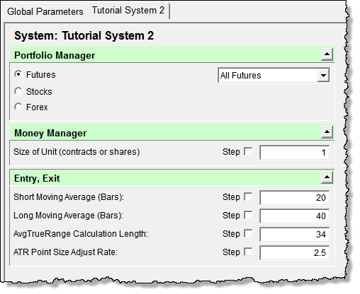Click the AvgTrueRange Calculation Length field
The height and width of the screenshot is (294, 360).
point(294,234)
